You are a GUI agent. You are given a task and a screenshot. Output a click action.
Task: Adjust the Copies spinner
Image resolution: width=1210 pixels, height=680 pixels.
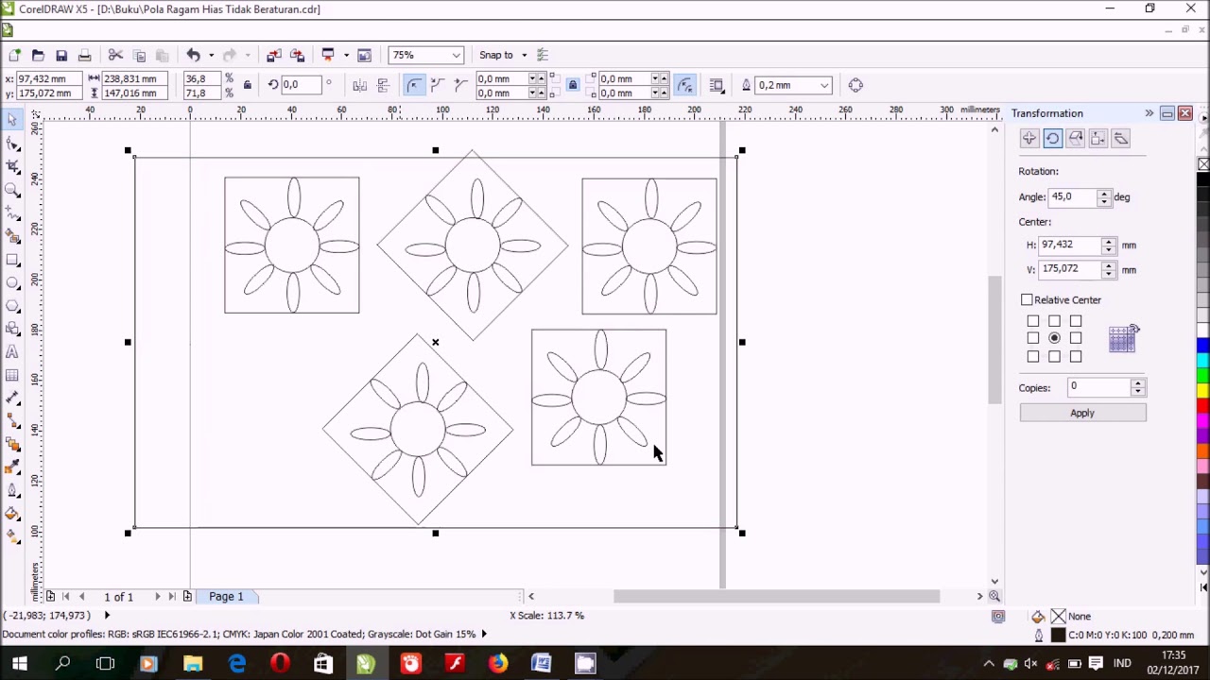click(x=1137, y=387)
